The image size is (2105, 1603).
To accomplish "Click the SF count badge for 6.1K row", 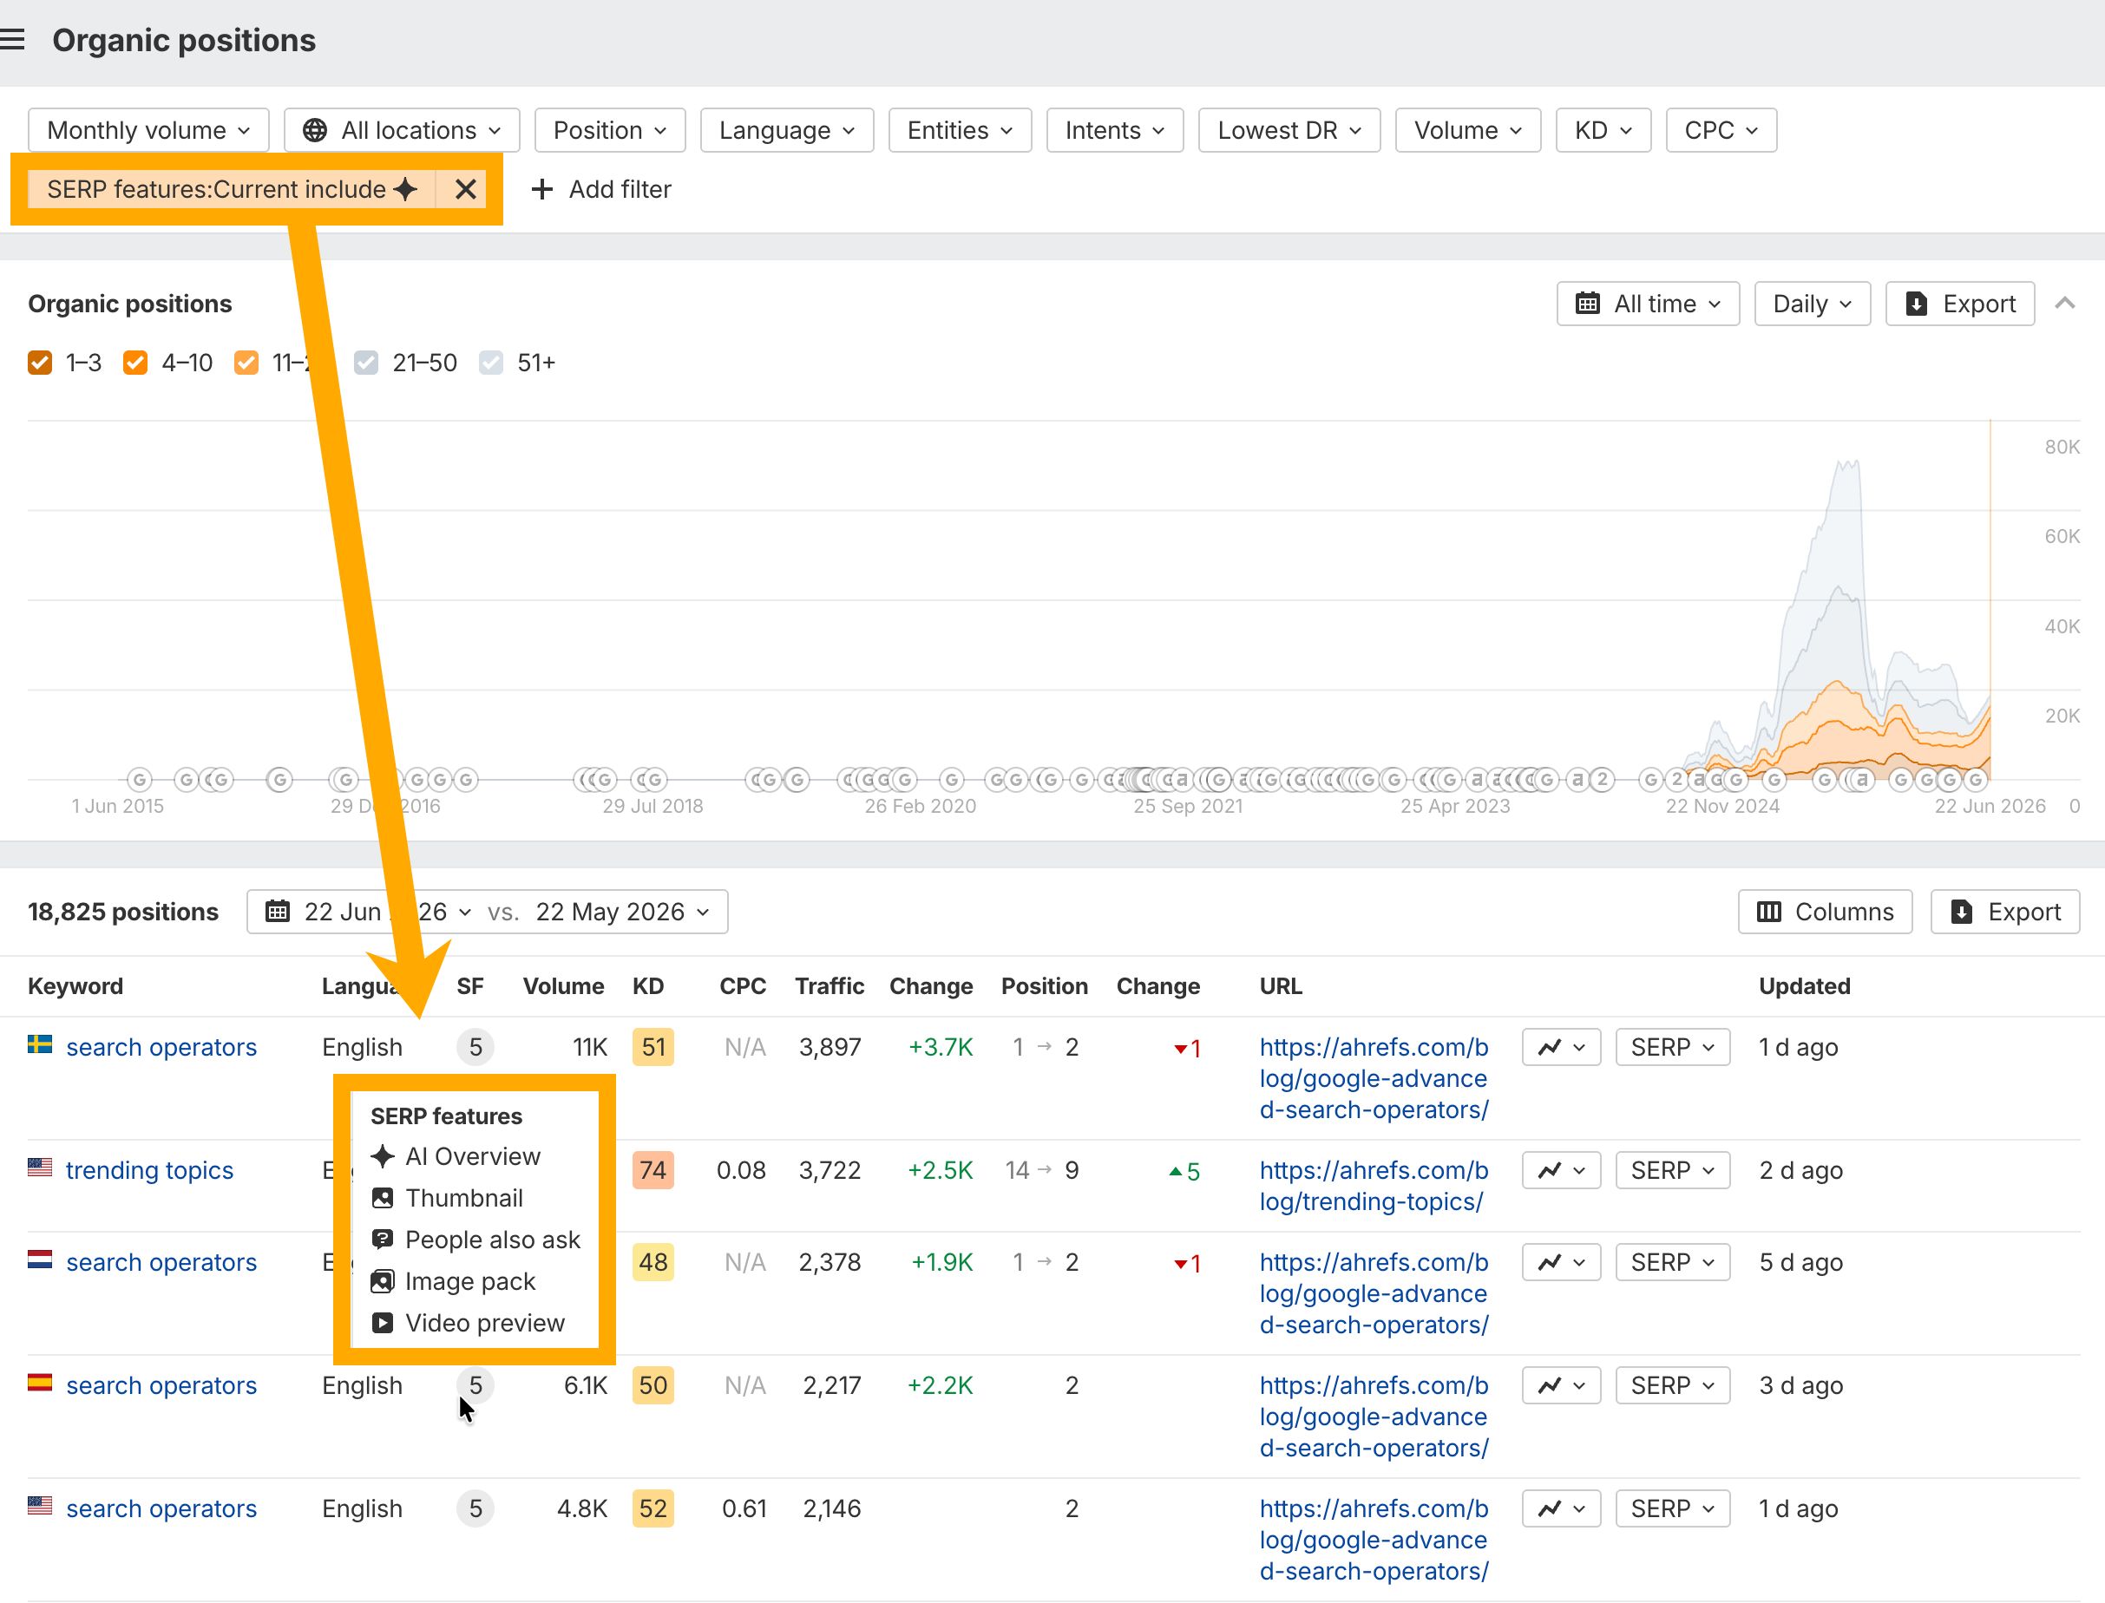I will click(475, 1385).
